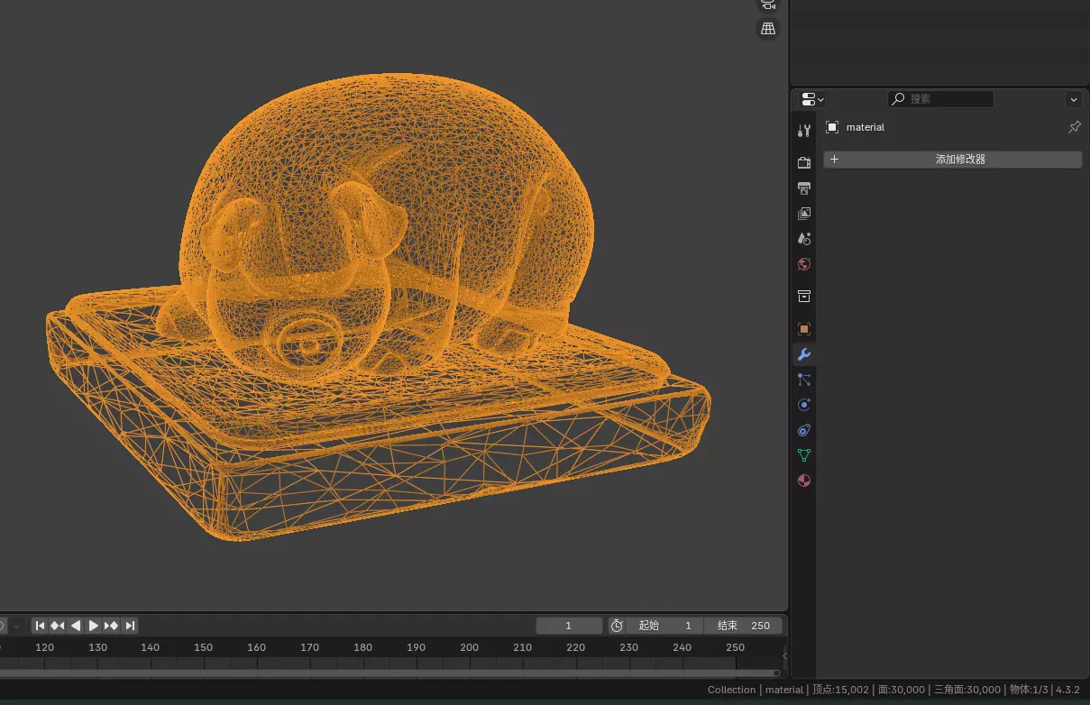This screenshot has width=1090, height=705.
Task: Toggle the pin icon in properties panel
Action: (1074, 127)
